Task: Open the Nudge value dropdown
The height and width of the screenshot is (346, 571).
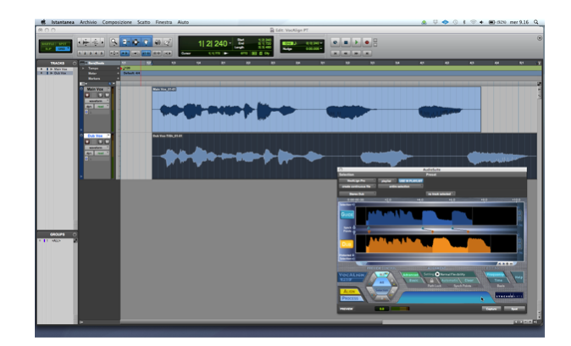Action: coord(321,48)
